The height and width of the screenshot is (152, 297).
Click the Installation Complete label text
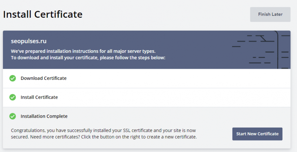click(x=44, y=116)
